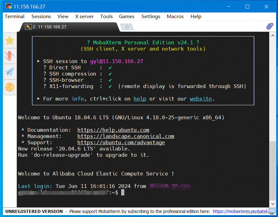
Task: Open https://ubuntu.com/advantage support link
Action: (121, 142)
